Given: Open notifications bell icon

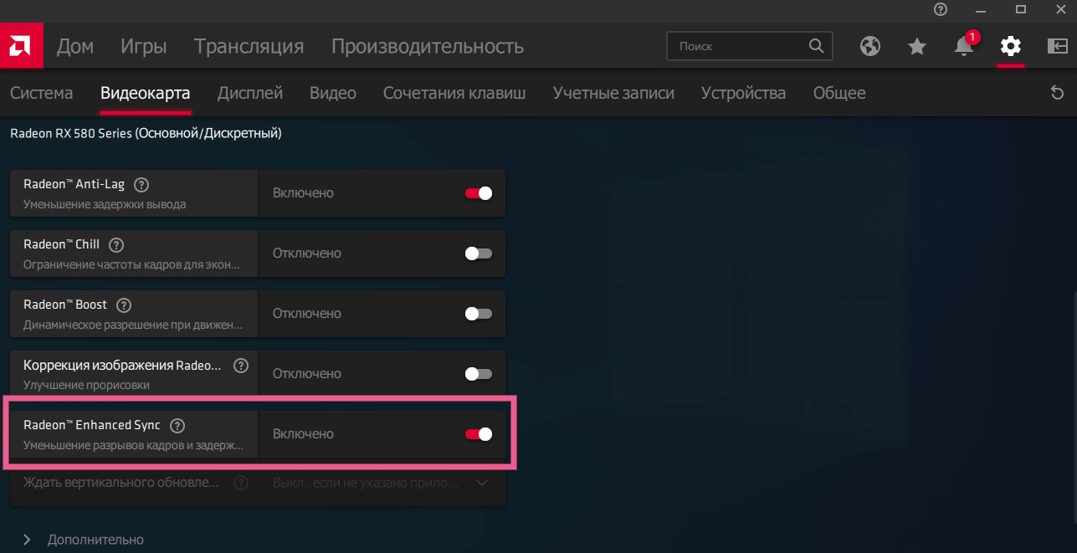Looking at the screenshot, I should tap(964, 46).
